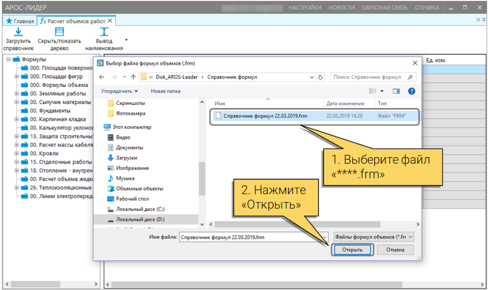Click the up-one-level arrow in dialog
Image resolution: width=488 pixels, height=290 pixels.
point(133,77)
